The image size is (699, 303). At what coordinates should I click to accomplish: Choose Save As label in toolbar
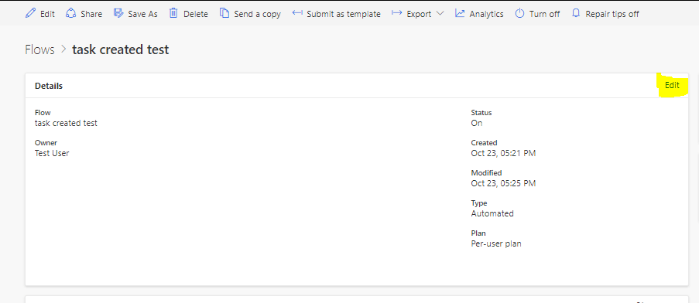[x=142, y=14]
